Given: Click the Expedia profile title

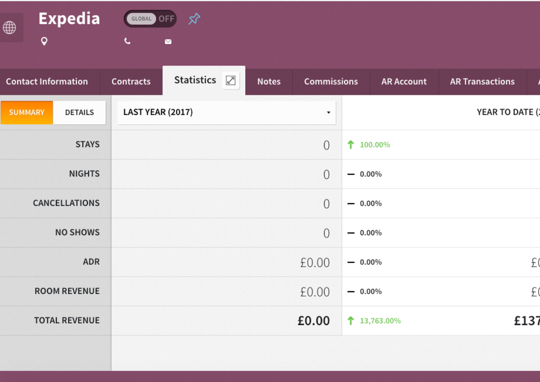Looking at the screenshot, I should tap(69, 19).
